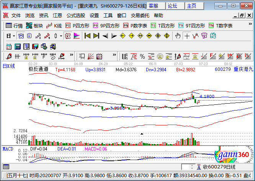The image size is (255, 181).
Task: Jump to last bar arrow
Action: (96, 36)
